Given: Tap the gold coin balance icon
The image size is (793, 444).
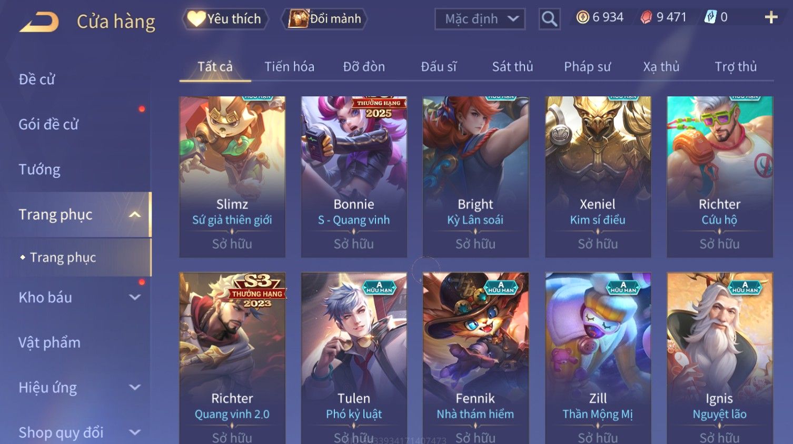Looking at the screenshot, I should [x=582, y=17].
